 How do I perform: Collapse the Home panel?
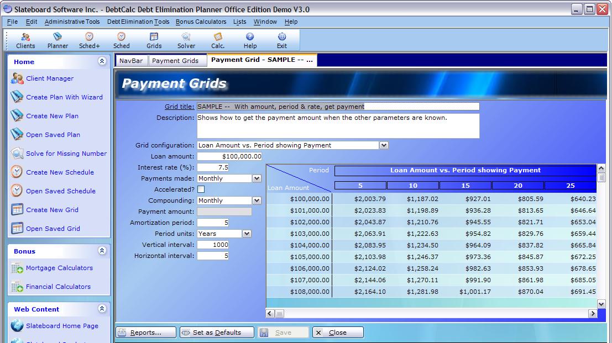[102, 61]
